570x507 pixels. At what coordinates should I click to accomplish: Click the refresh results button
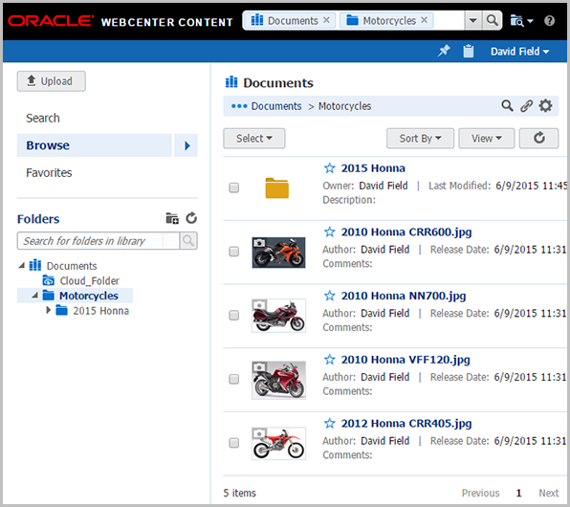click(538, 138)
